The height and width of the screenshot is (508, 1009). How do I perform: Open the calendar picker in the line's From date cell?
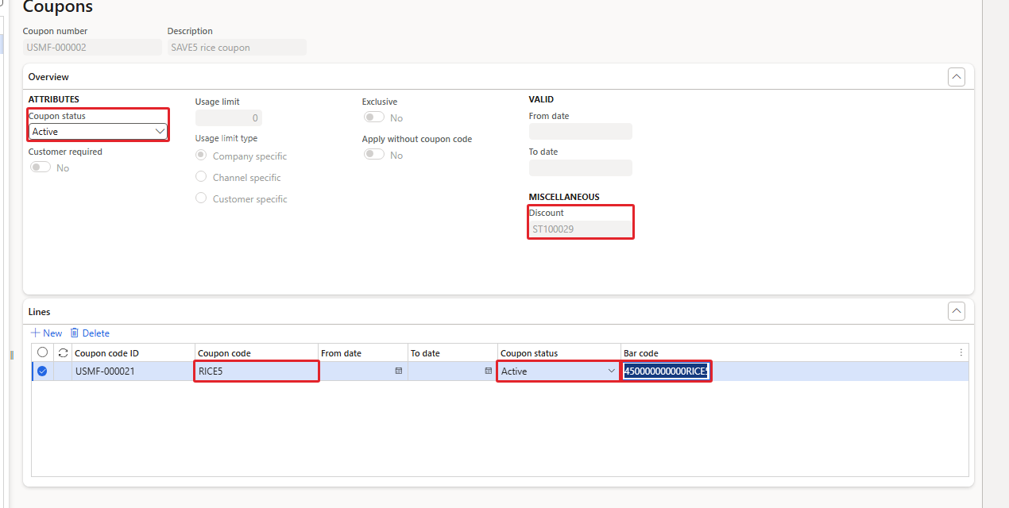pyautogui.click(x=399, y=371)
